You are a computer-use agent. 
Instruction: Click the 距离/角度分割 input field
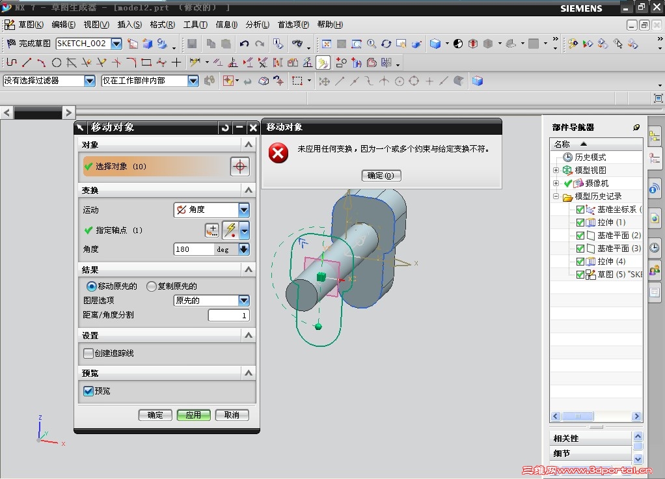click(x=228, y=315)
